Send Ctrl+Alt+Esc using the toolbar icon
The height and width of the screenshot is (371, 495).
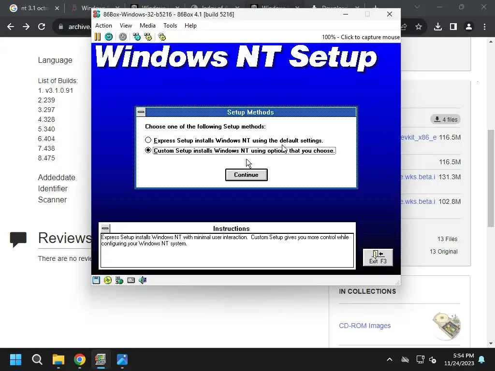tap(148, 37)
